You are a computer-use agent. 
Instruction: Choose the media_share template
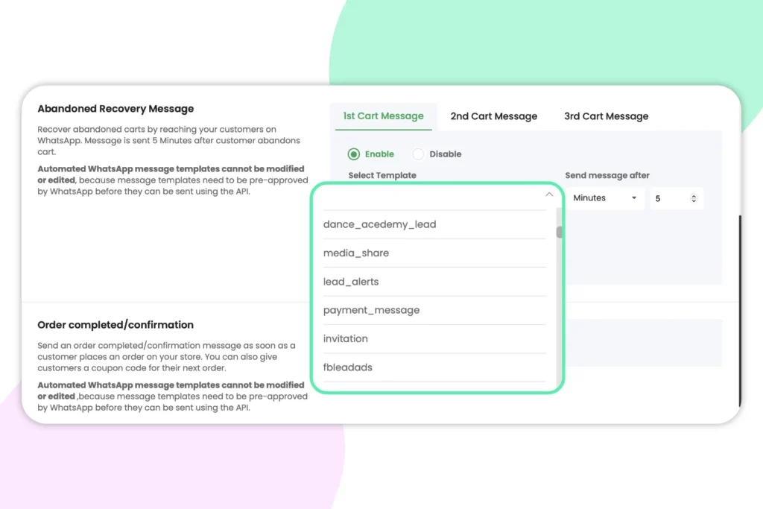pyautogui.click(x=434, y=253)
